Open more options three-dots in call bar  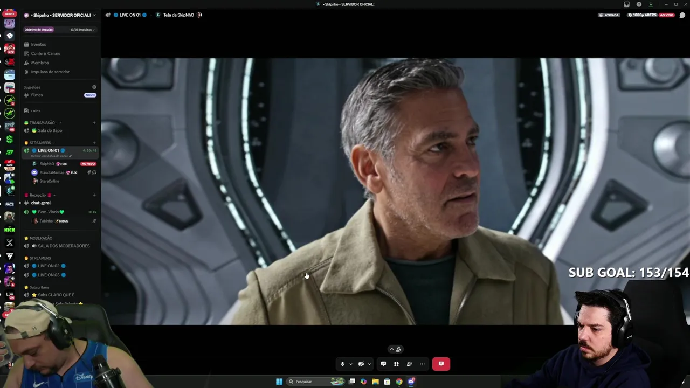coord(422,364)
